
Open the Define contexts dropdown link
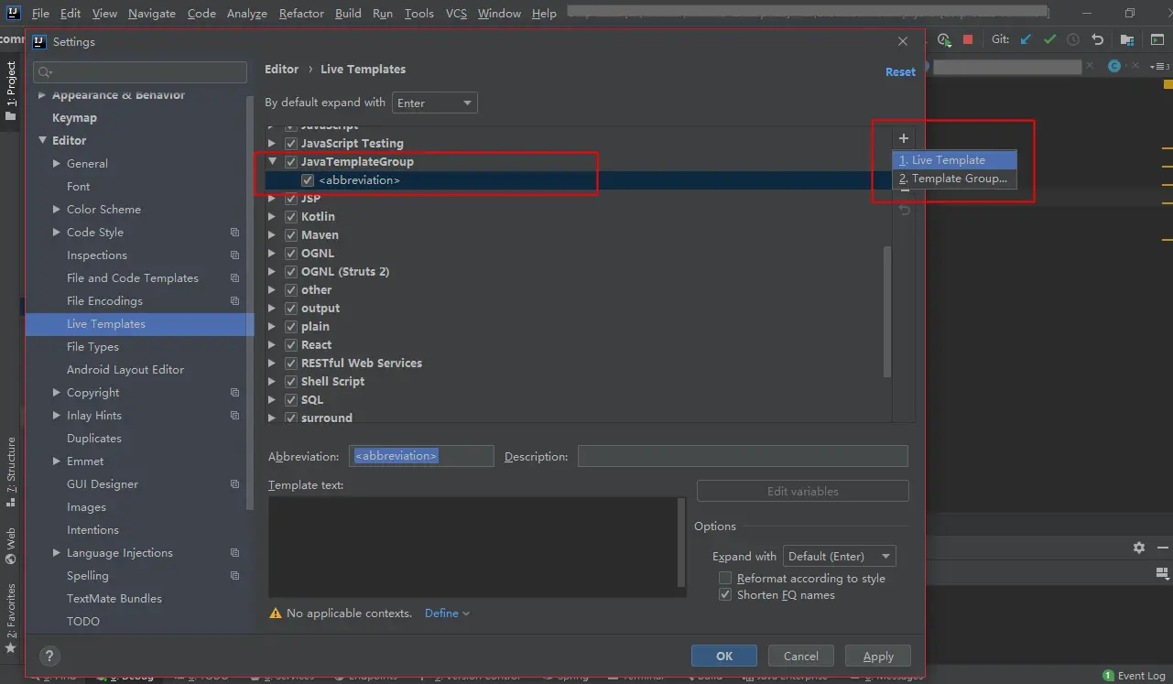click(x=447, y=613)
